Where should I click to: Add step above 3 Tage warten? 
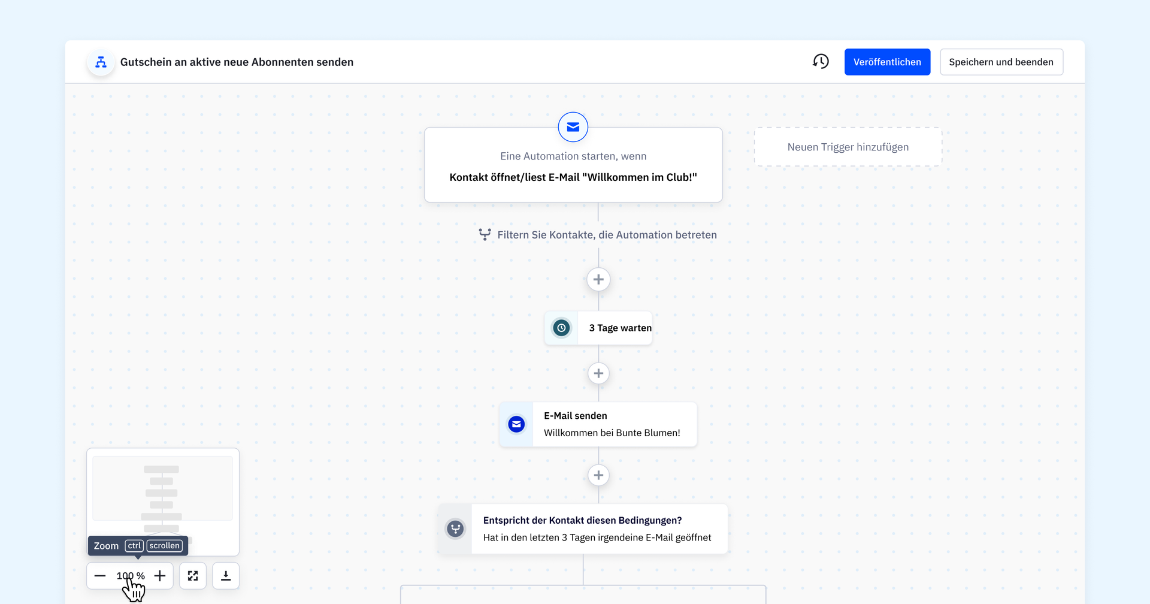click(x=598, y=279)
